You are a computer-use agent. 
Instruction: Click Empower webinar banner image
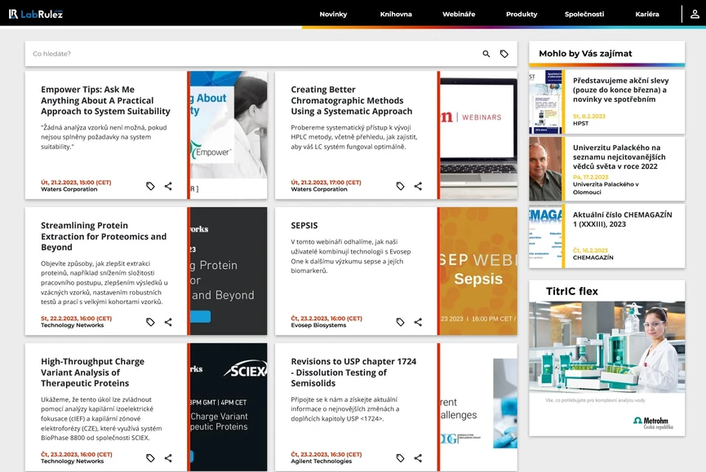click(229, 135)
